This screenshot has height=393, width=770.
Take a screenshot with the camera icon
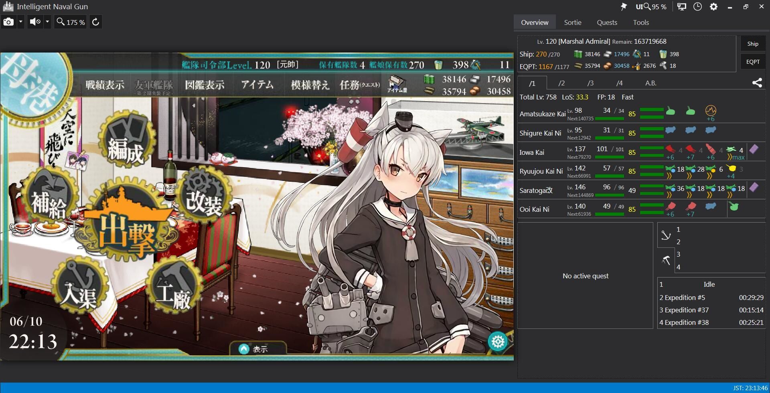8,22
